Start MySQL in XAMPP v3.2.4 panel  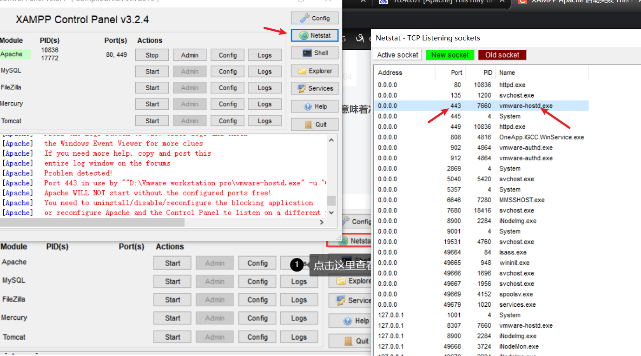pyautogui.click(x=152, y=72)
